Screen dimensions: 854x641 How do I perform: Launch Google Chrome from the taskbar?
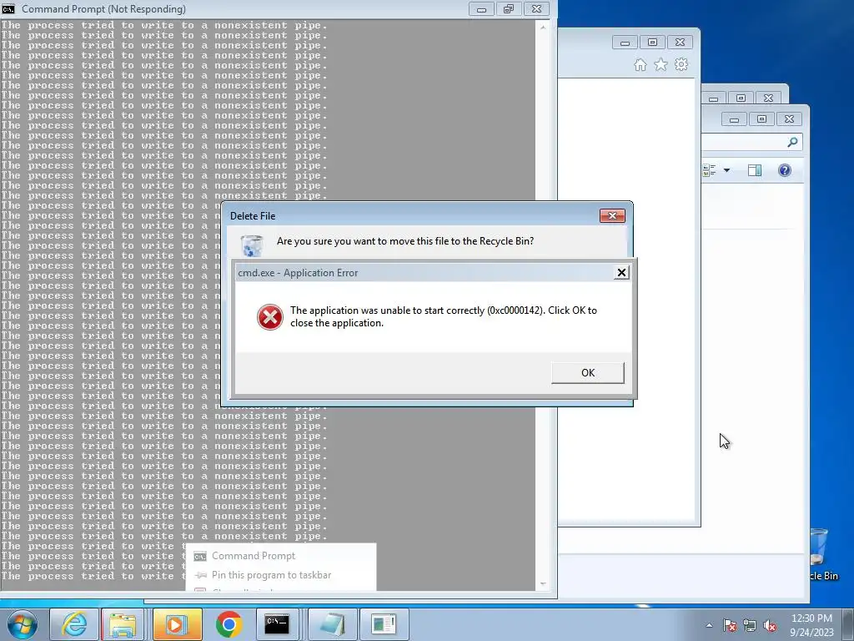229,624
